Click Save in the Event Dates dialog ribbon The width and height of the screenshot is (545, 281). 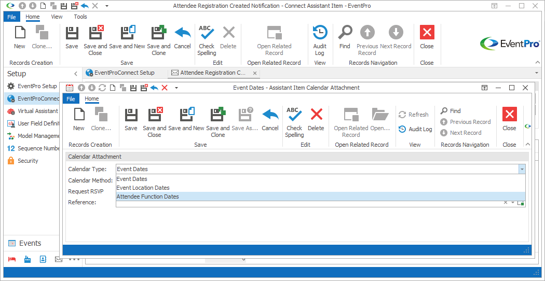click(x=131, y=119)
